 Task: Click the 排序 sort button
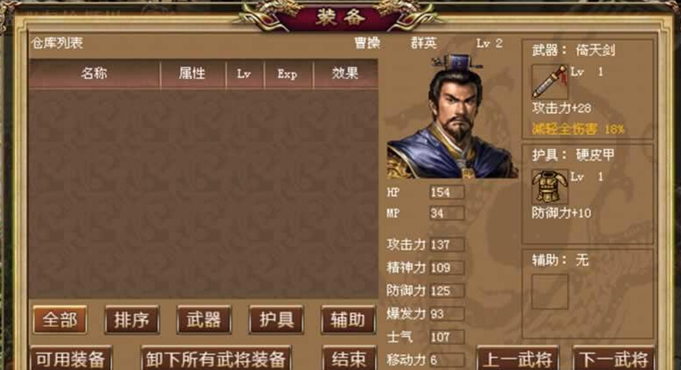pyautogui.click(x=132, y=319)
